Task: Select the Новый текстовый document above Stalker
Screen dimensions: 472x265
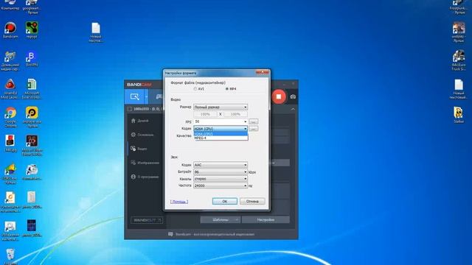Action: click(459, 89)
